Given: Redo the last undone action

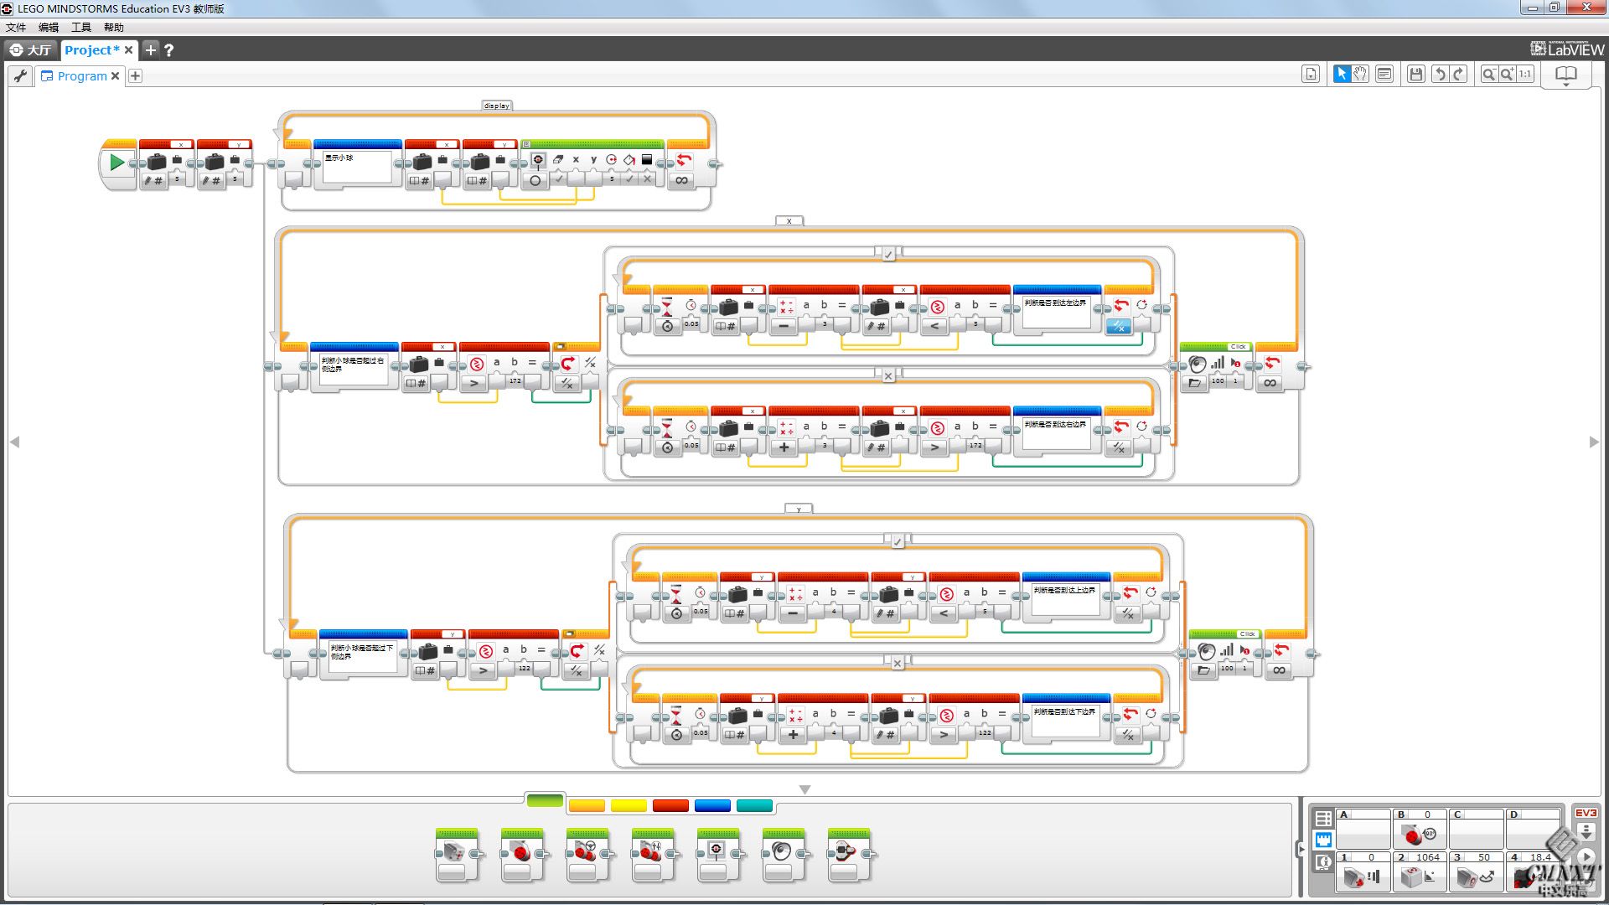Looking at the screenshot, I should [1459, 75].
